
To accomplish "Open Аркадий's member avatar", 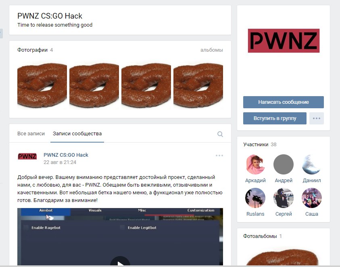I will (255, 164).
